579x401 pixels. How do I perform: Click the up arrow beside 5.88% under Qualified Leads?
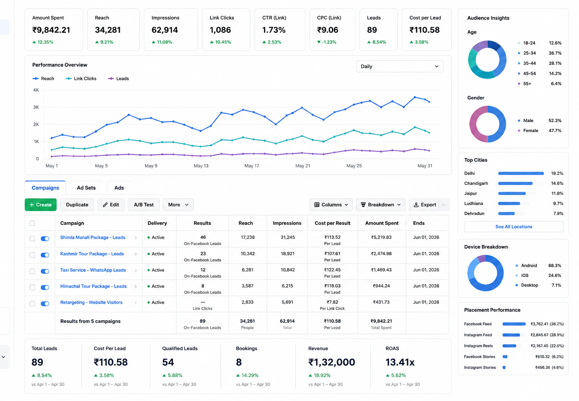pyautogui.click(x=164, y=376)
